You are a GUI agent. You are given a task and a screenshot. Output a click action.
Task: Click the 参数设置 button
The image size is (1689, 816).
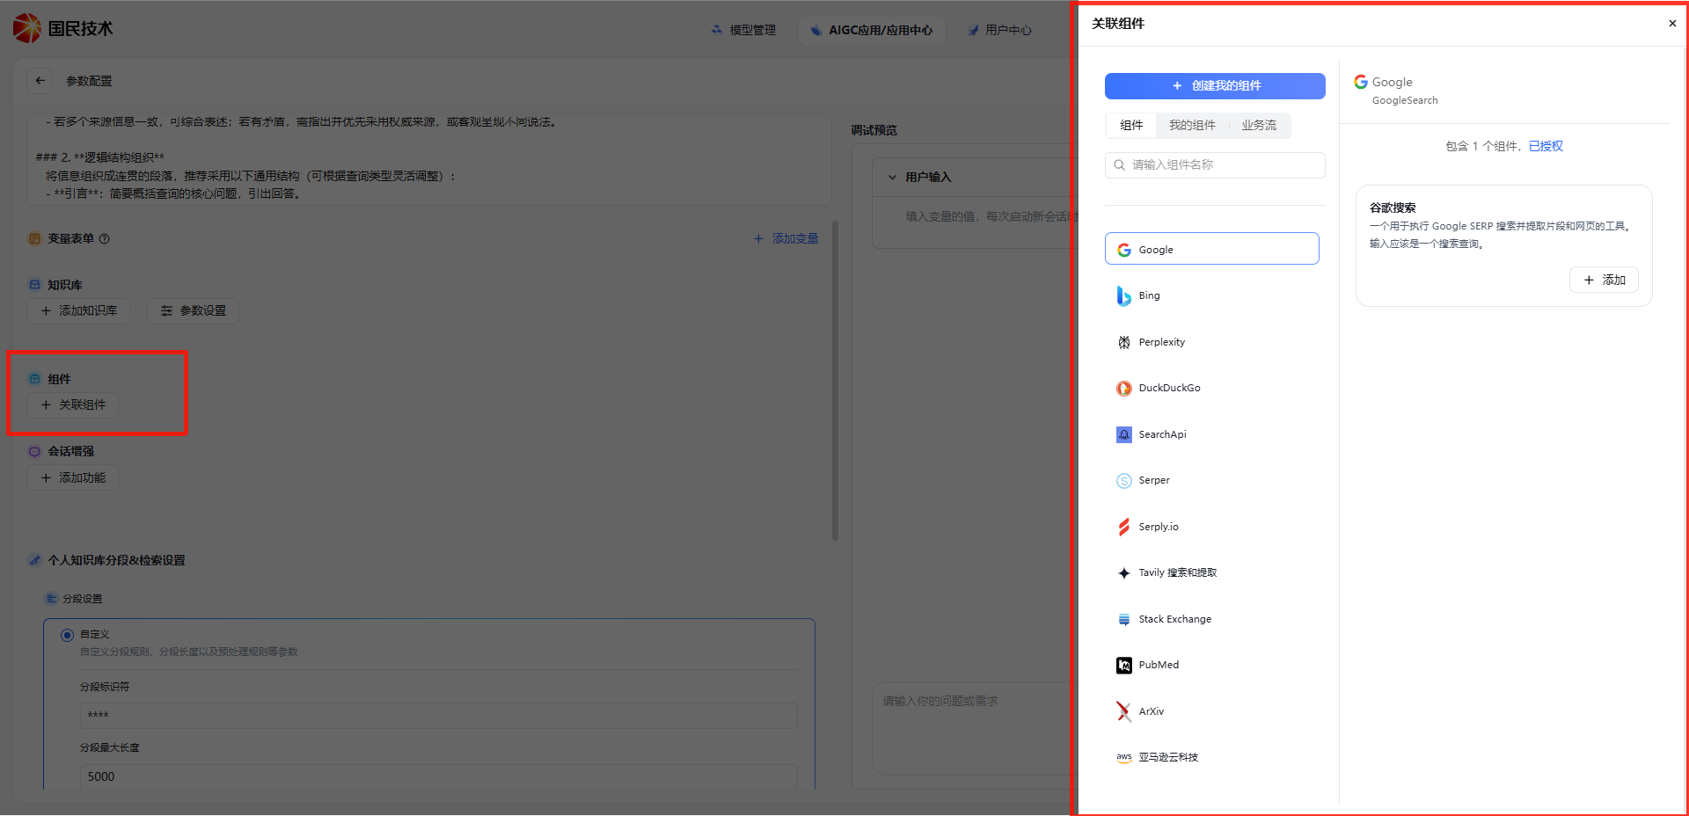click(x=193, y=311)
